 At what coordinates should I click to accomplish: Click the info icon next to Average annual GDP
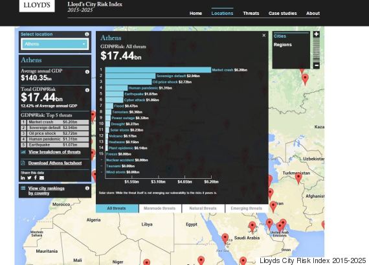(87, 72)
